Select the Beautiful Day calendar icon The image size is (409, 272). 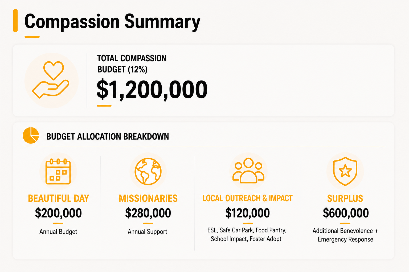(58, 171)
